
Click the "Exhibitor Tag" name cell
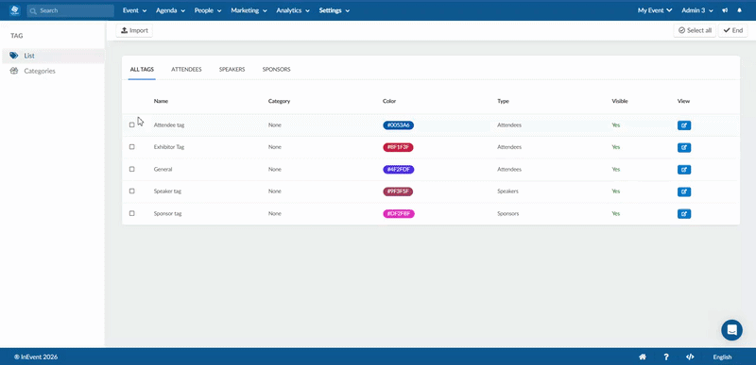coord(169,147)
